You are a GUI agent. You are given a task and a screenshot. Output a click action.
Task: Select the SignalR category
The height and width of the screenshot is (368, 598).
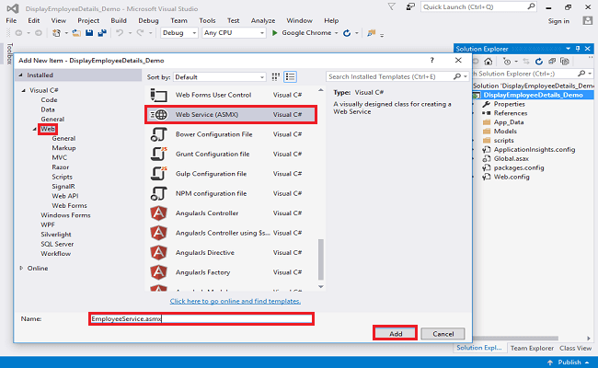click(x=63, y=187)
